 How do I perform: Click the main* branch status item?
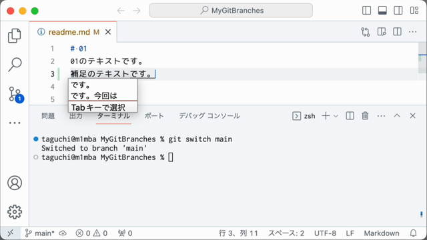coord(40,233)
